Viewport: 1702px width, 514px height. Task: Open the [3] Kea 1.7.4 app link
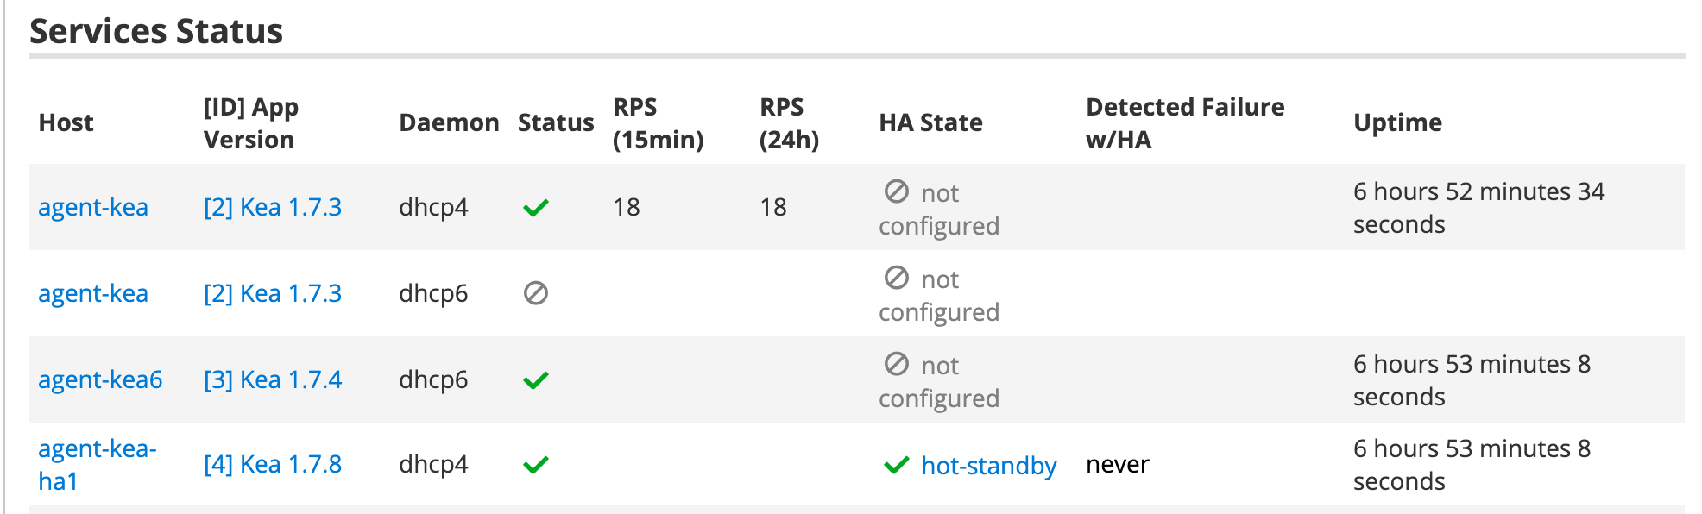273,379
